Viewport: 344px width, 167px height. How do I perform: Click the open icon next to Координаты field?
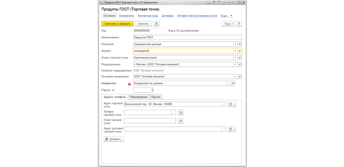(x=233, y=83)
